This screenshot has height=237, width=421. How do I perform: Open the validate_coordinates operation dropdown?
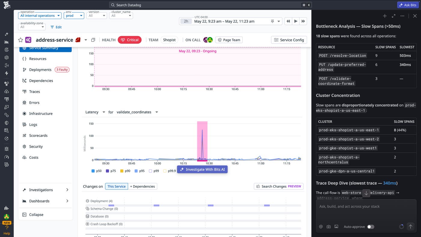point(137,112)
